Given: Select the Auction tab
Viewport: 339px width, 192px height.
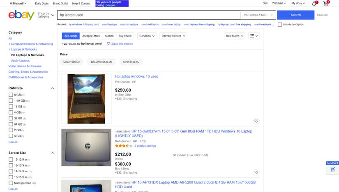Looking at the screenshot, I should (109, 36).
